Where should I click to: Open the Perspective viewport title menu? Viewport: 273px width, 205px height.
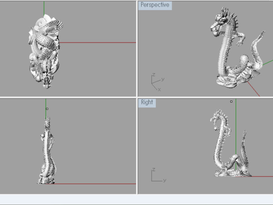click(155, 5)
